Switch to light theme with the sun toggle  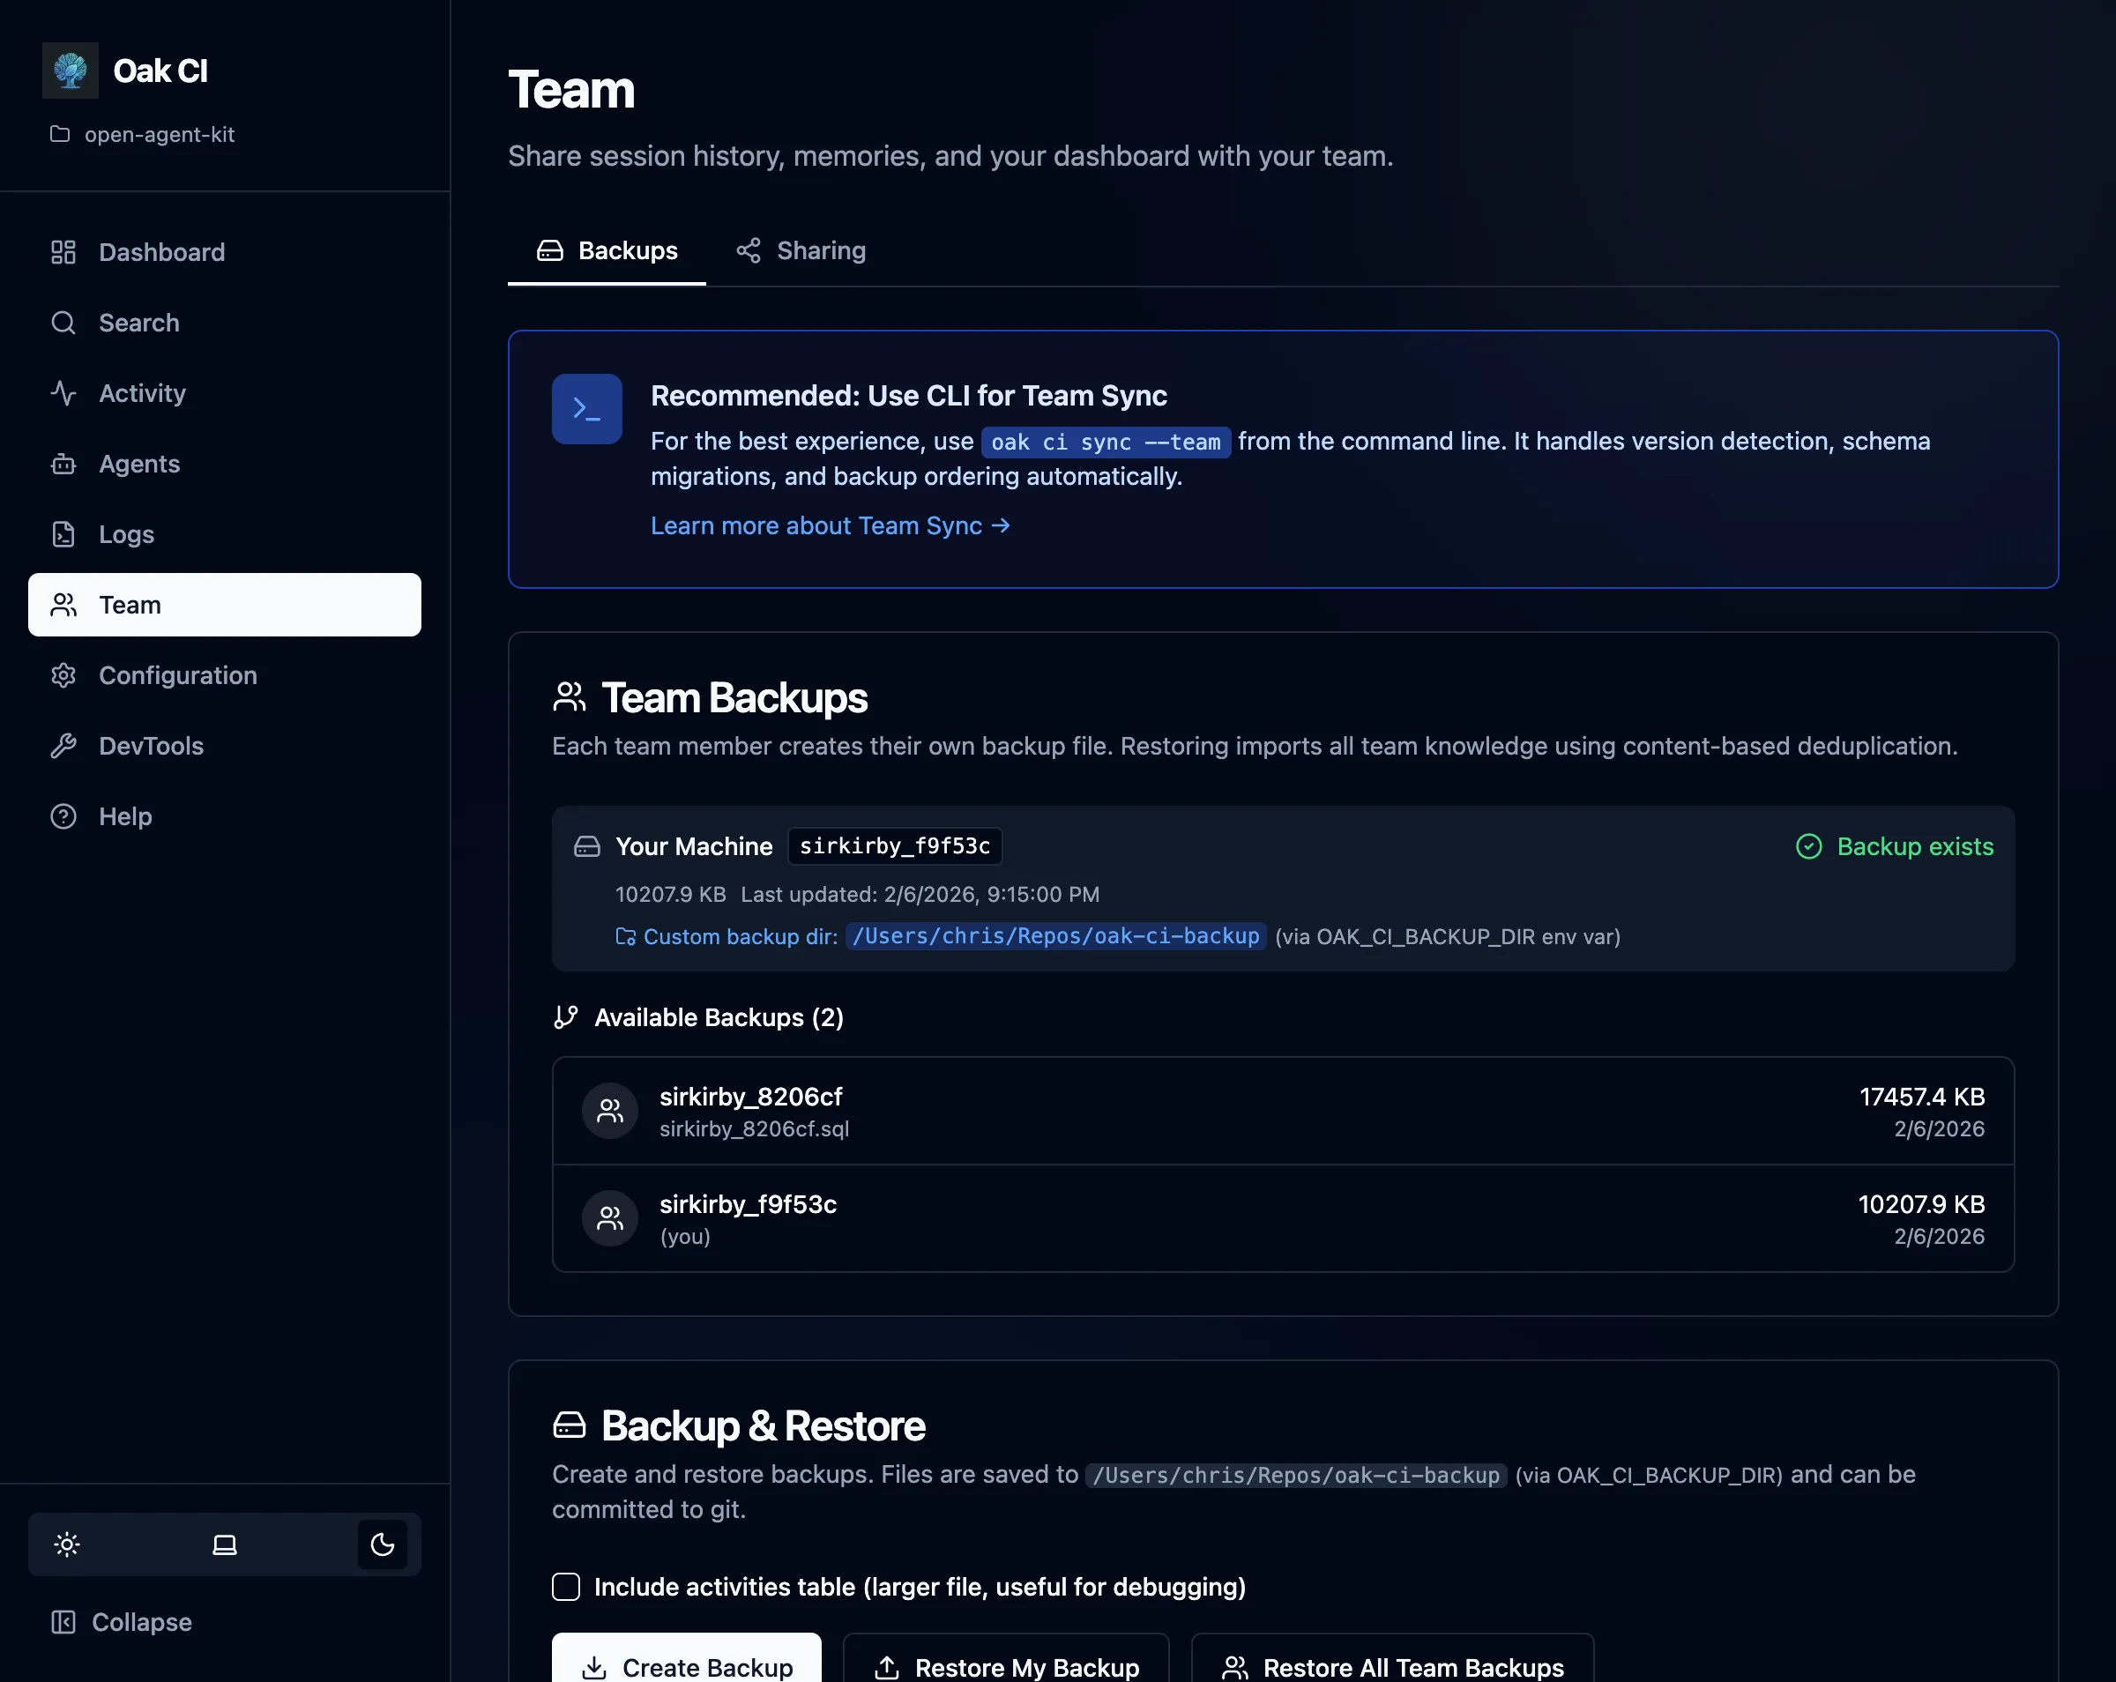[x=66, y=1544]
